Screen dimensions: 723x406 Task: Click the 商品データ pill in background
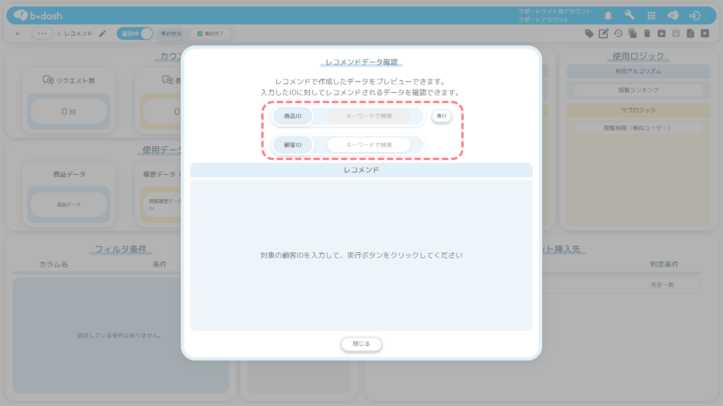68,205
